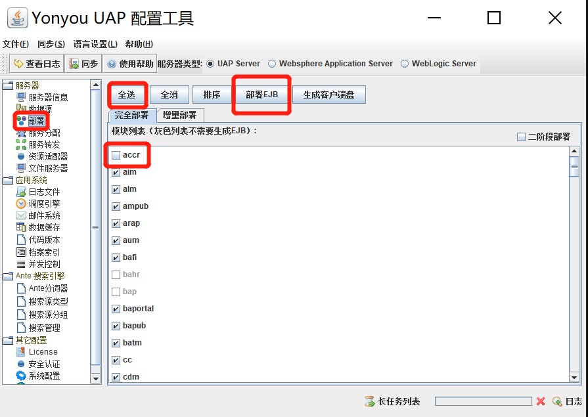The width and height of the screenshot is (588, 417).
Task: Click the 同步 toolbar button
Action: click(83, 64)
